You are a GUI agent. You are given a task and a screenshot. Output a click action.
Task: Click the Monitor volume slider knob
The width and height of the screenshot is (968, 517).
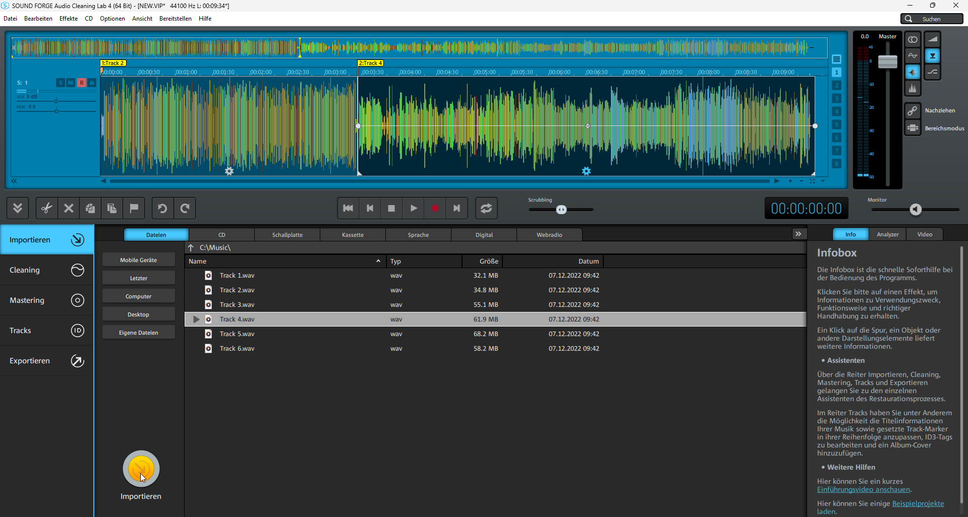tap(916, 210)
